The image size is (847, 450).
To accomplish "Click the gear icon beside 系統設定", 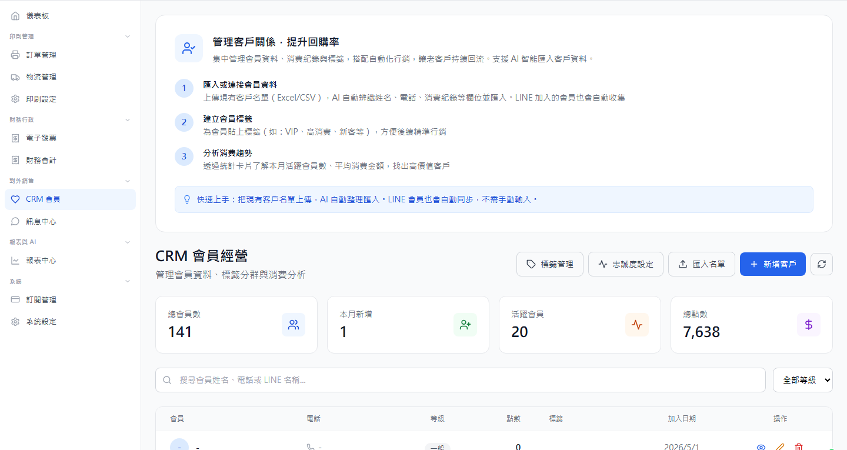I will [x=15, y=322].
